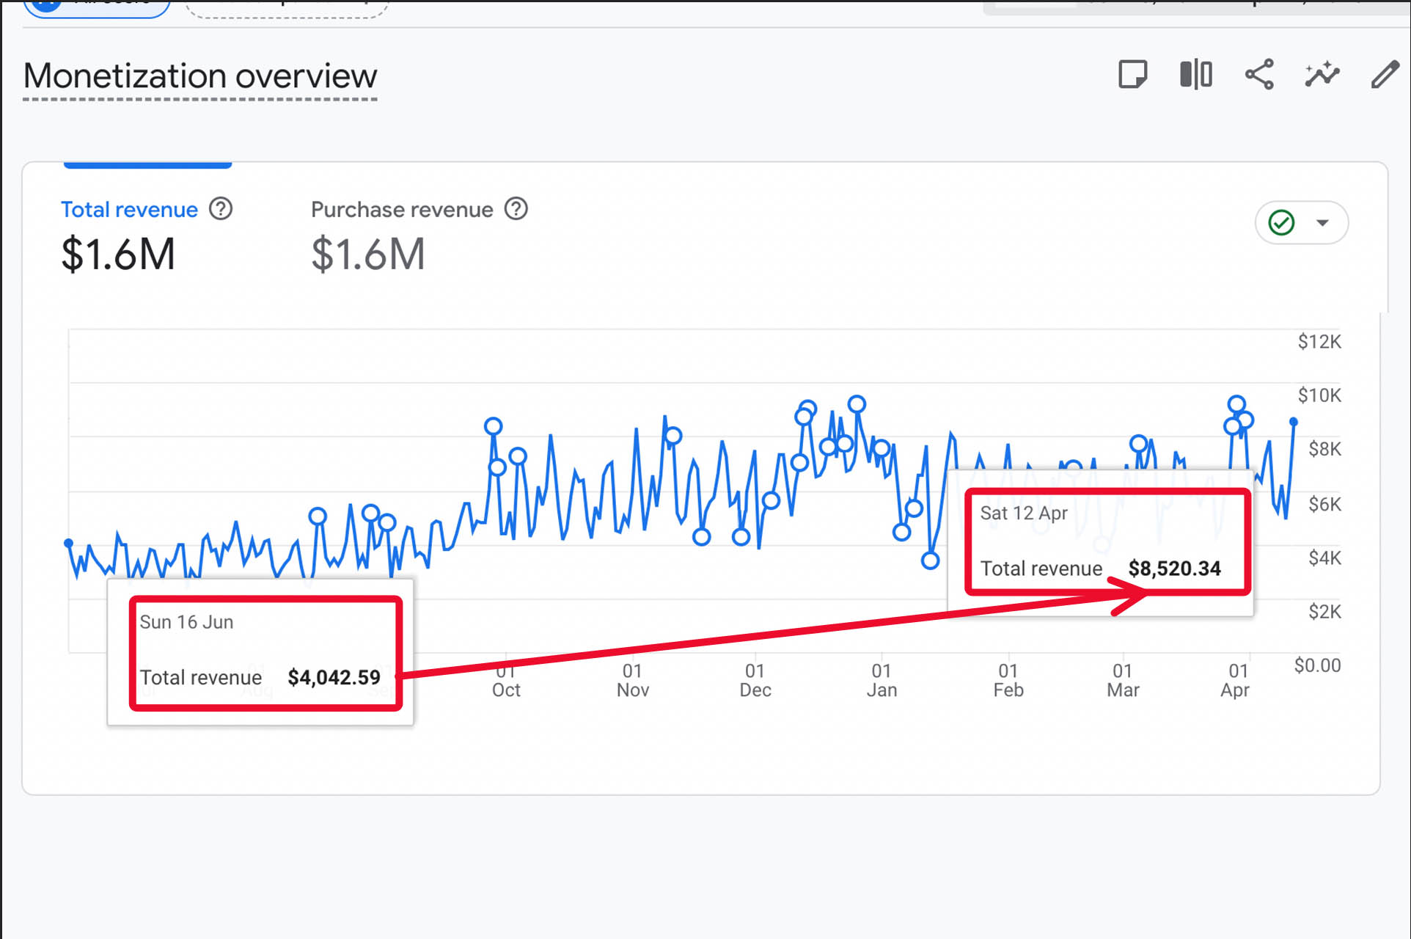Click the green checkmark data quality icon

pyautogui.click(x=1281, y=222)
